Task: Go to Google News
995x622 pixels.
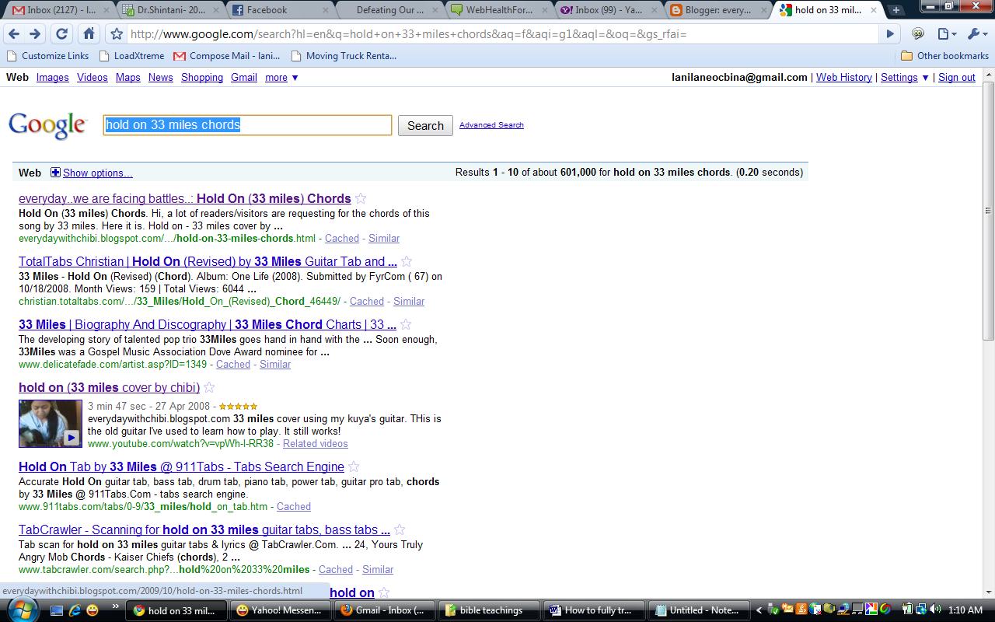Action: tap(161, 78)
